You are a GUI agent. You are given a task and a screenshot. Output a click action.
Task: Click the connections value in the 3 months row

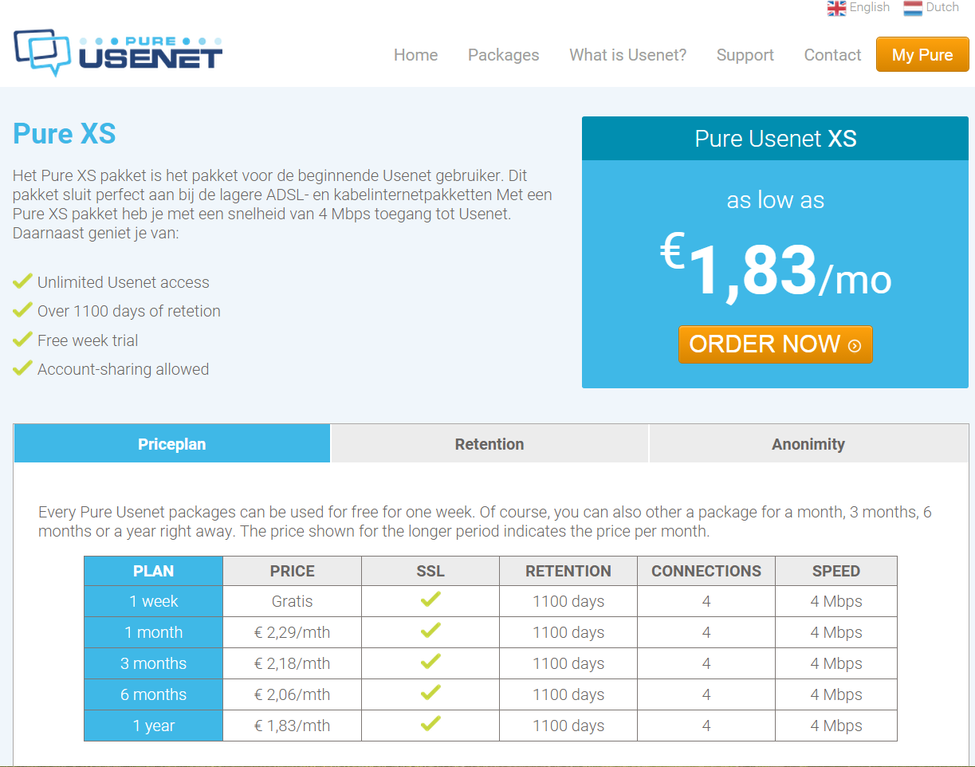click(706, 663)
